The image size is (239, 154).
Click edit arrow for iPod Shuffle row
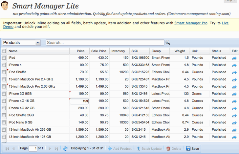tap(234, 73)
